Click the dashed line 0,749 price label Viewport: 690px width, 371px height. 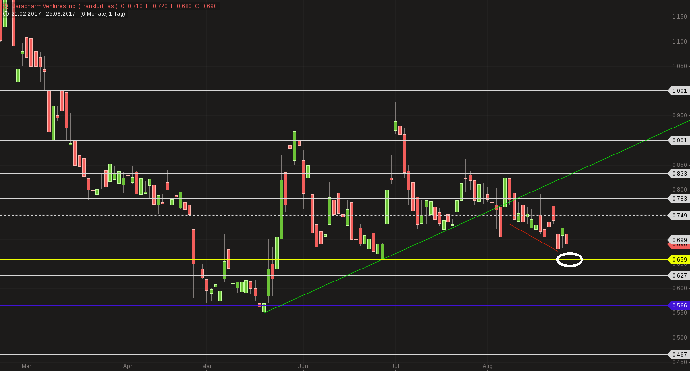tap(679, 216)
